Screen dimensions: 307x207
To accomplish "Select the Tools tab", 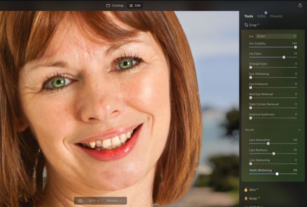I will 248,16.
